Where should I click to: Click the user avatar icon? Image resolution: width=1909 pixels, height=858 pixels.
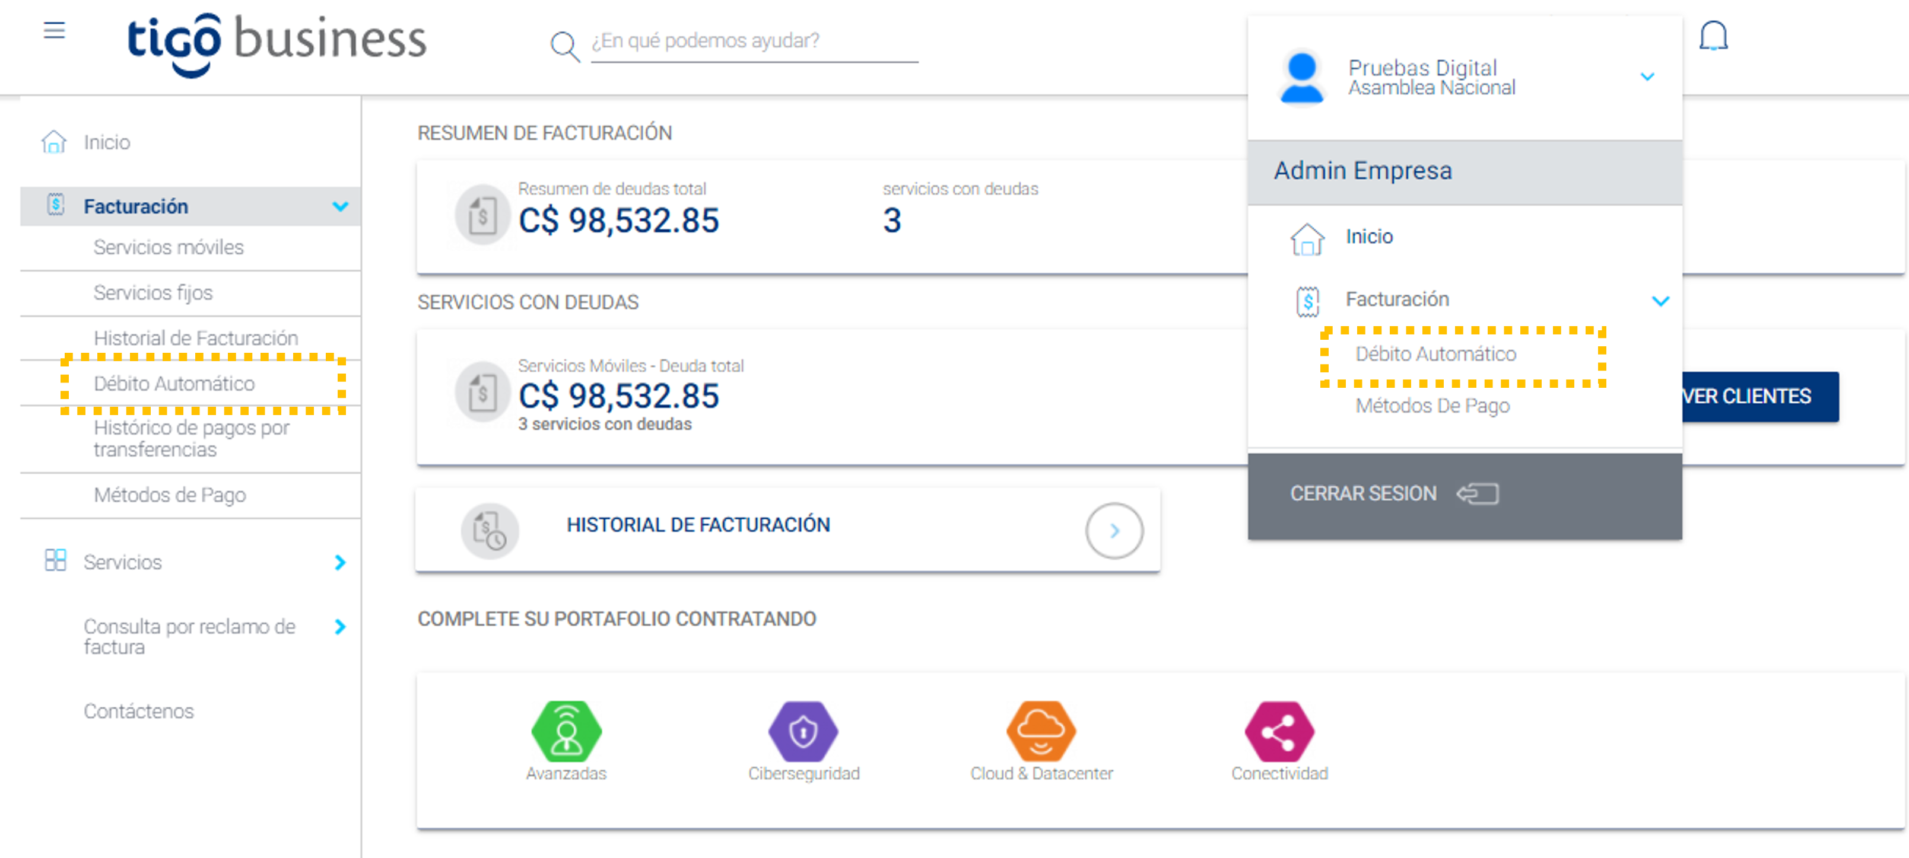click(x=1301, y=77)
